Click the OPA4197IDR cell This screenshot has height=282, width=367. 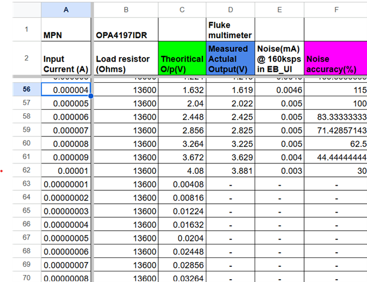click(x=126, y=29)
